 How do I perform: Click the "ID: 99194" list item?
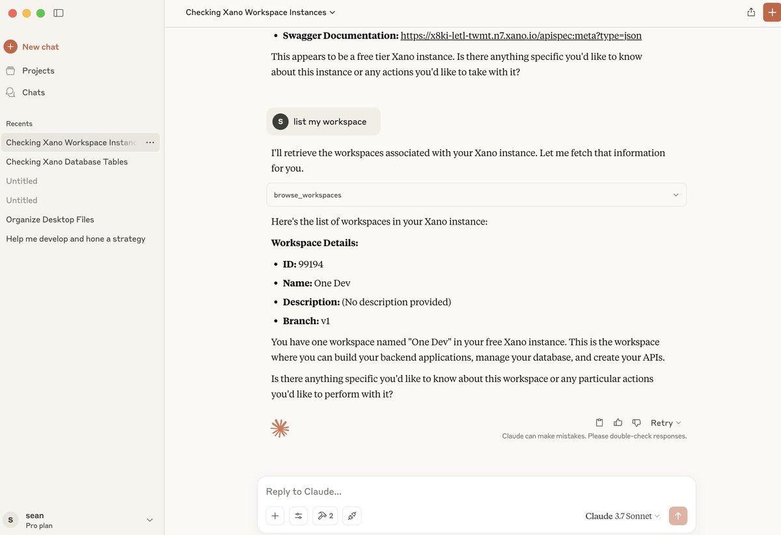pyautogui.click(x=303, y=264)
